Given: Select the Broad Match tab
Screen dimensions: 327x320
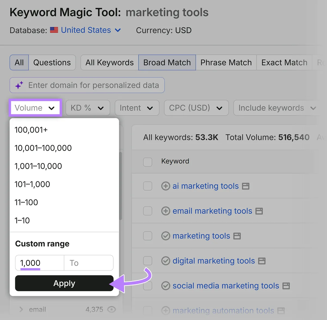Looking at the screenshot, I should (x=167, y=62).
